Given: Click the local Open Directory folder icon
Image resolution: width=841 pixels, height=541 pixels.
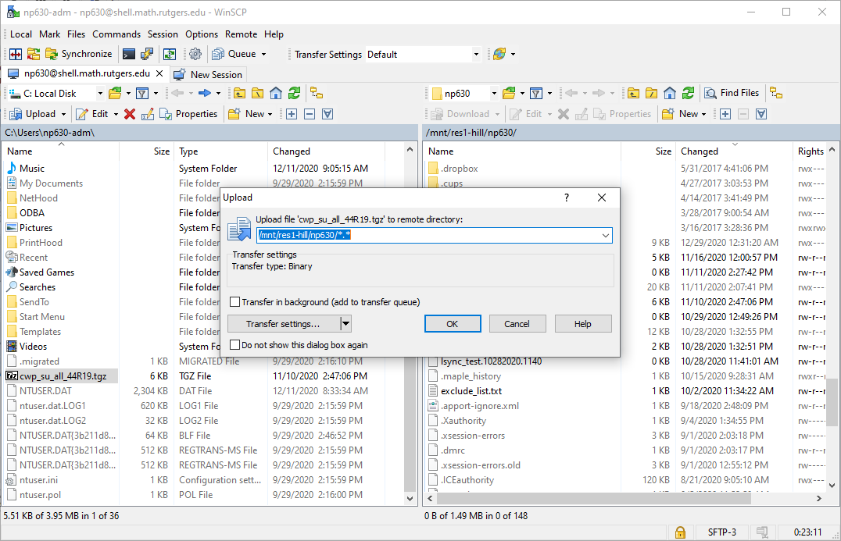Looking at the screenshot, I should 115,94.
